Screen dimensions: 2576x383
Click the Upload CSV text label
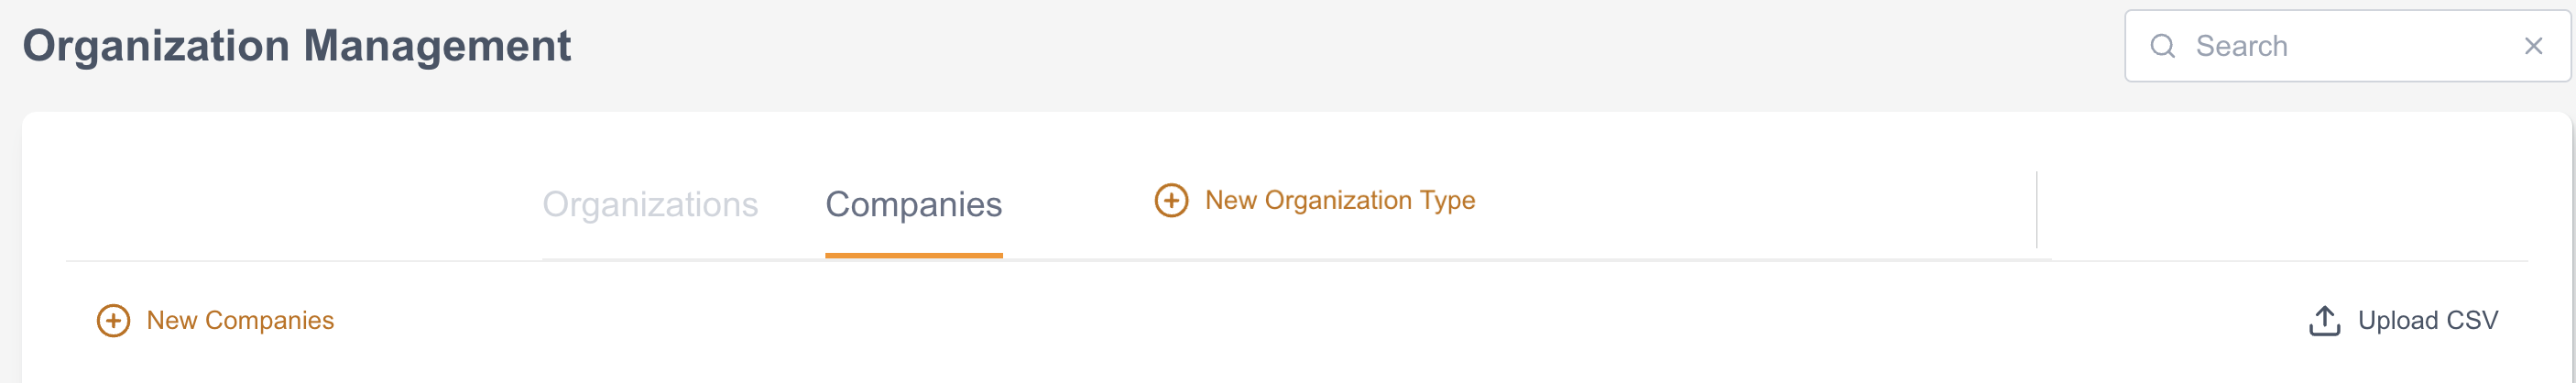click(x=2427, y=320)
